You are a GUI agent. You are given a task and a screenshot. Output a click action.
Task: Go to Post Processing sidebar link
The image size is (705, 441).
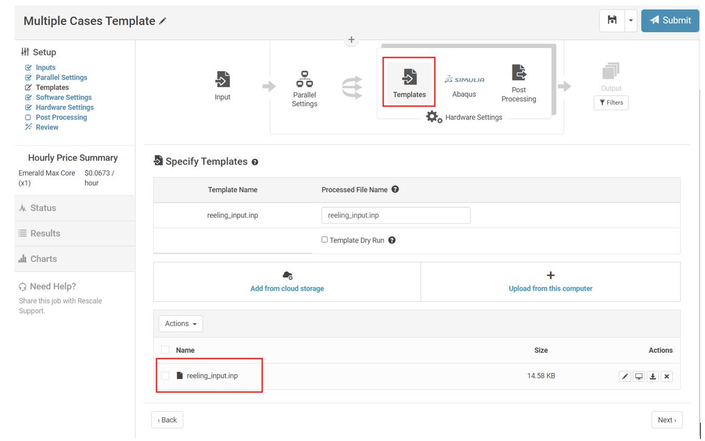pos(61,117)
